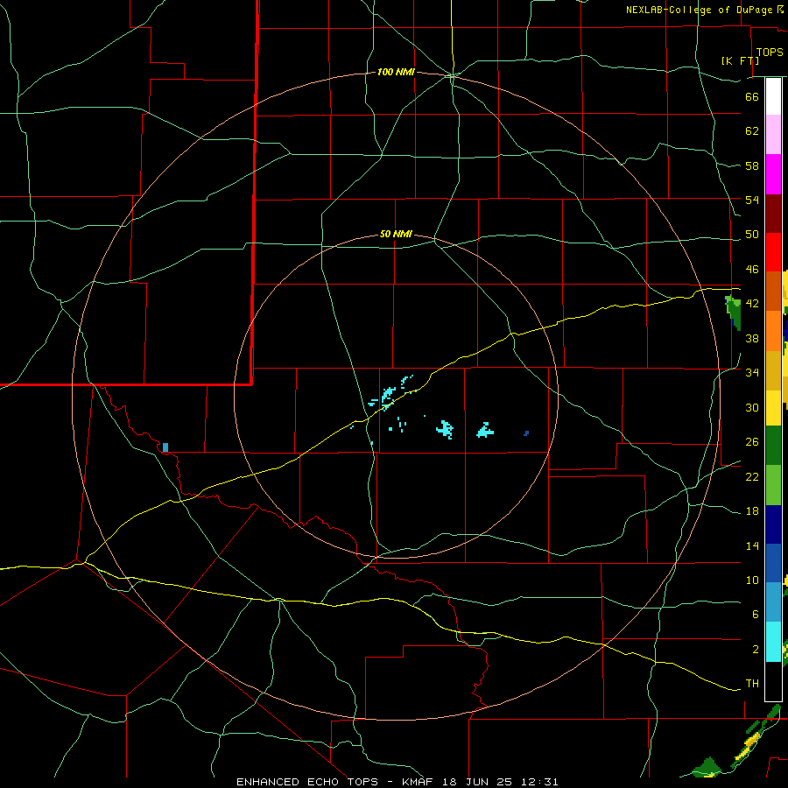This screenshot has width=788, height=788.
Task: Click the 50 legend value label
Action: pos(752,235)
